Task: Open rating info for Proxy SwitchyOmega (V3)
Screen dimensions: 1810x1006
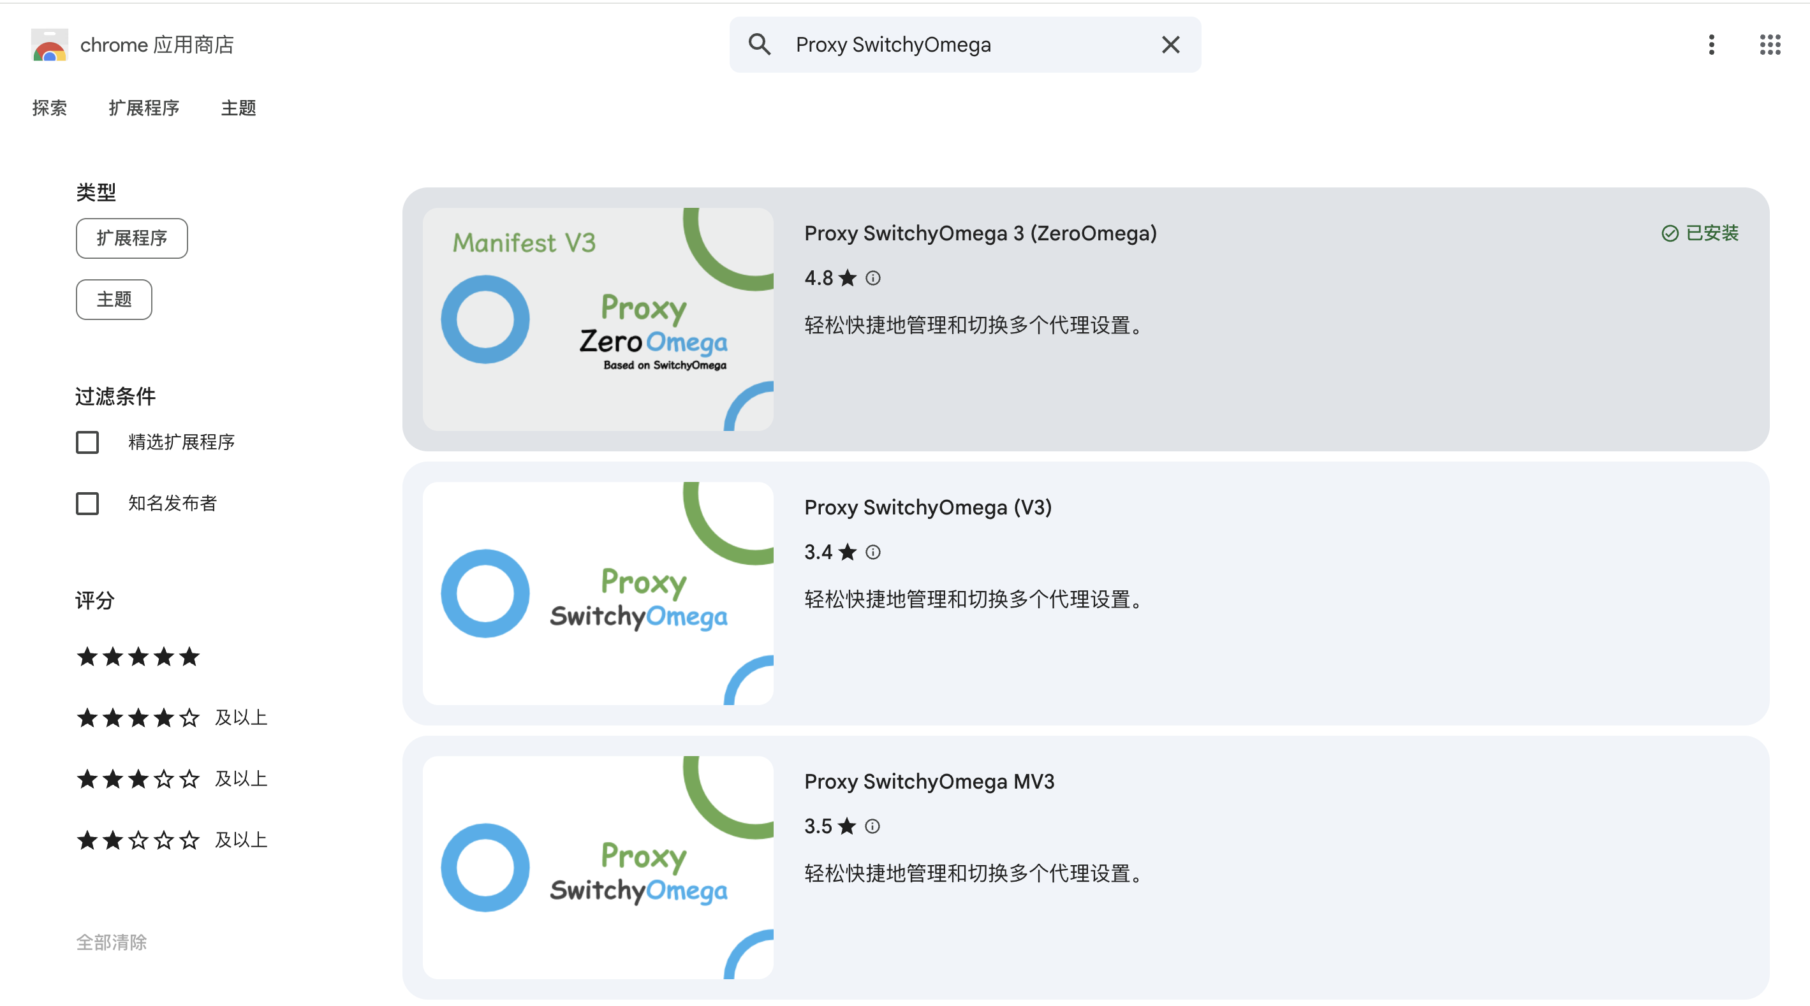Action: [x=872, y=552]
